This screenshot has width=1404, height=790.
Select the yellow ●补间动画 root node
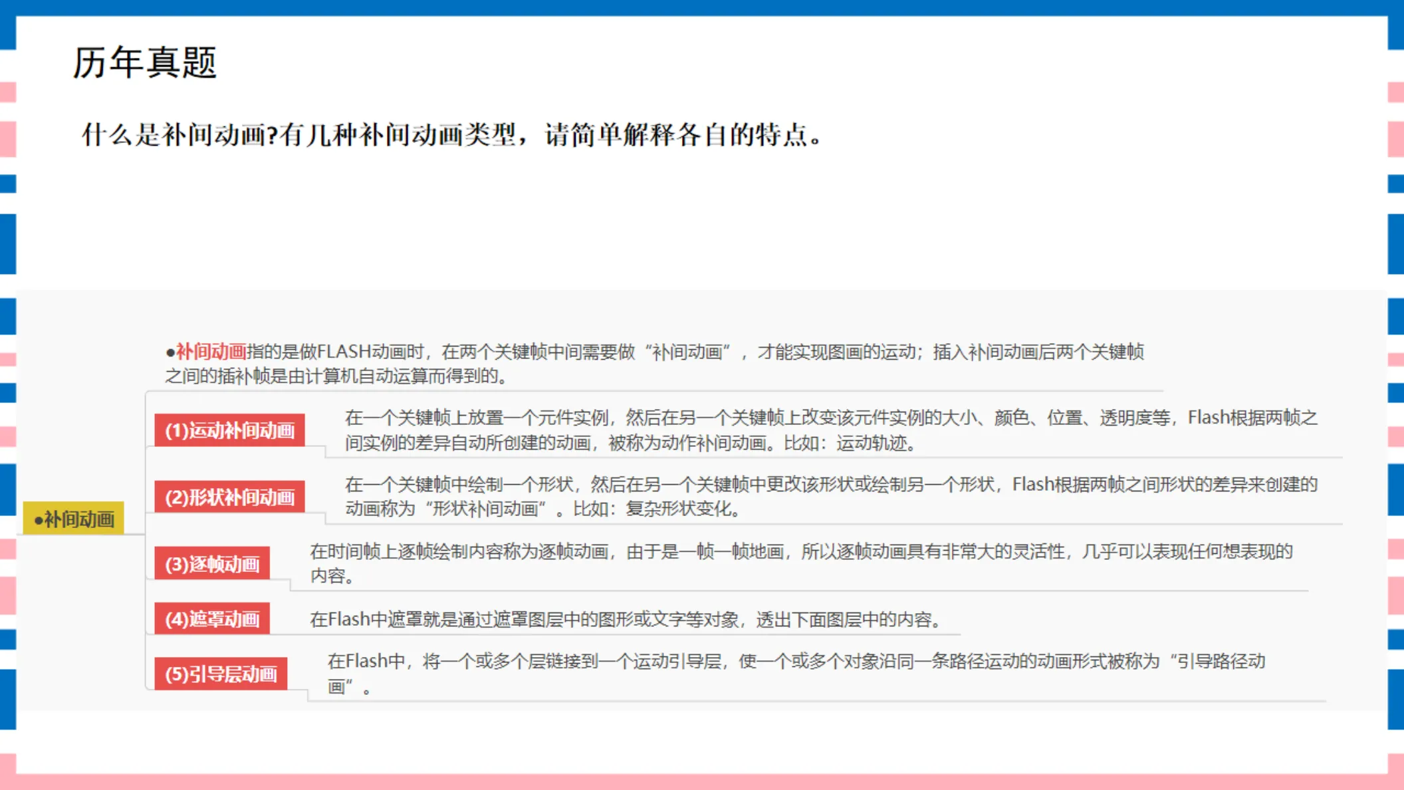click(x=74, y=519)
